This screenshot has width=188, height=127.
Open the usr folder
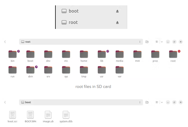pos(102,70)
